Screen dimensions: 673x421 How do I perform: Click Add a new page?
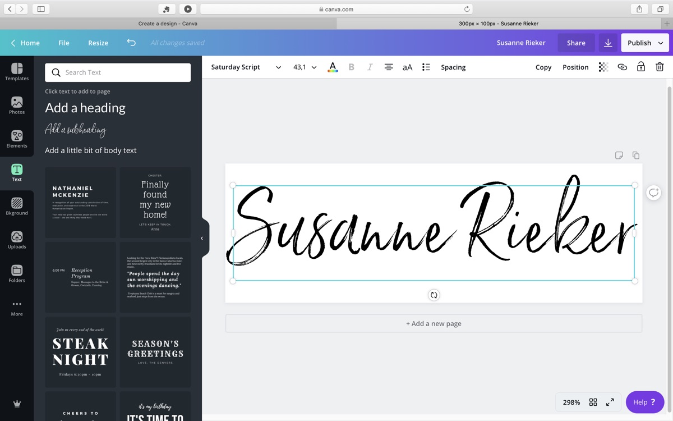point(434,323)
